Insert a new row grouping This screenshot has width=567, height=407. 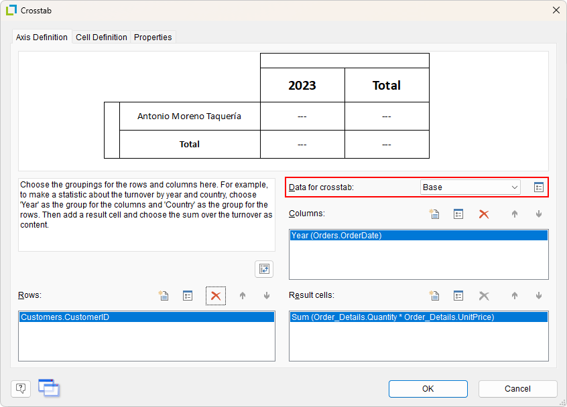(163, 296)
